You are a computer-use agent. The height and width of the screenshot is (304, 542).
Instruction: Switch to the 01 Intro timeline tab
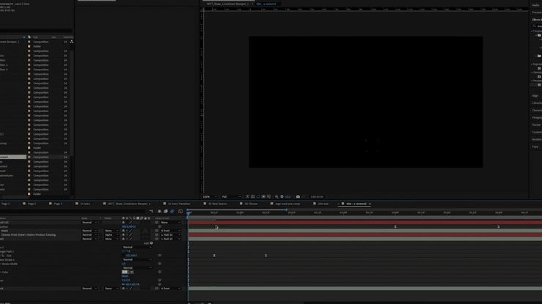pos(85,204)
